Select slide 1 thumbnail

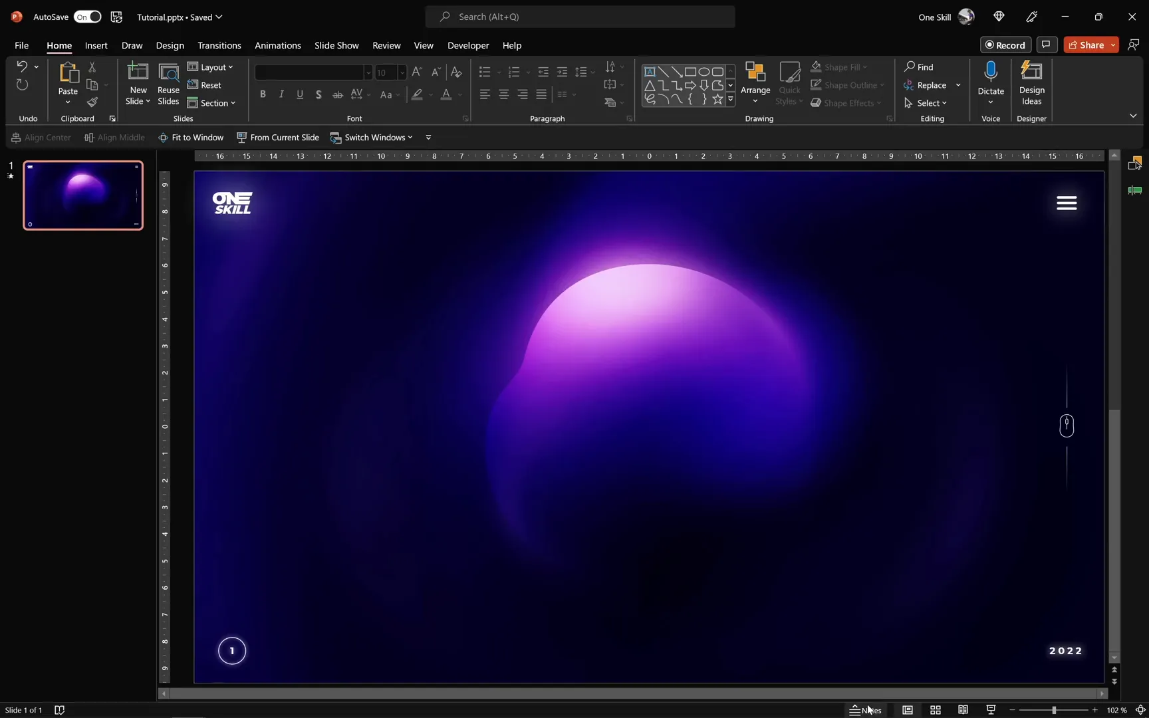[x=83, y=195]
